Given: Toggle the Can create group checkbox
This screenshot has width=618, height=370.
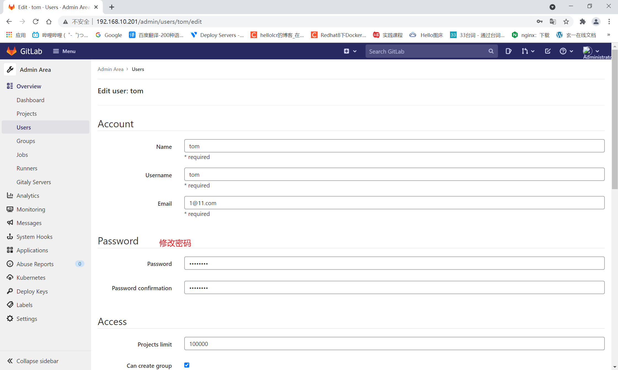Looking at the screenshot, I should pos(187,365).
